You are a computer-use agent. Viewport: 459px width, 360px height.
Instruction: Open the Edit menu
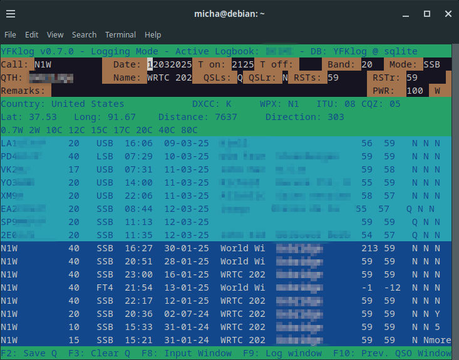(x=31, y=34)
